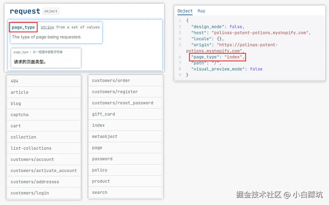This screenshot has height=205, width=329.
Task: Select the 'customers/activate_account' value row
Action: (44, 171)
